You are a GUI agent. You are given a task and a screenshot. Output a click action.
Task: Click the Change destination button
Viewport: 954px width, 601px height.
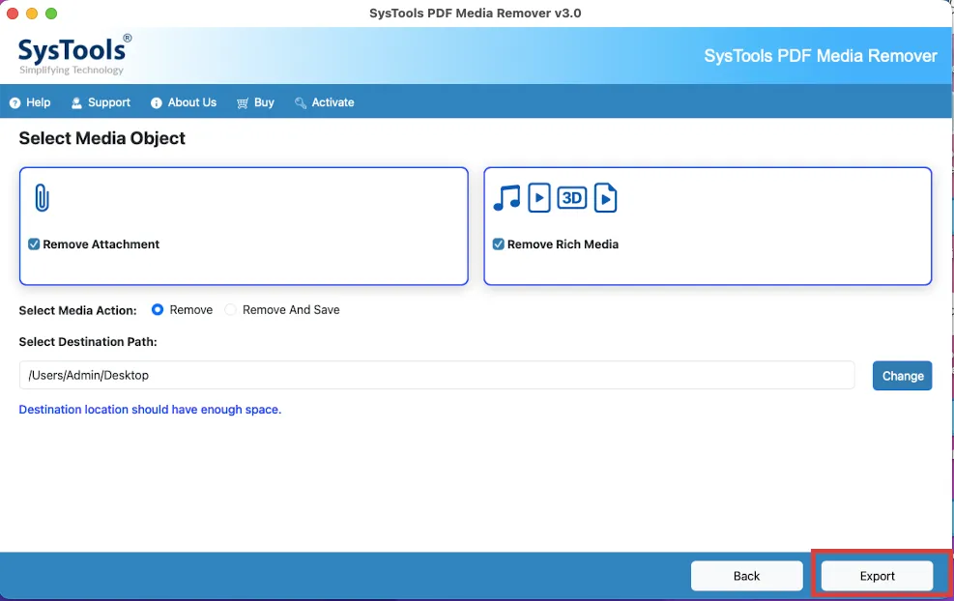(x=902, y=376)
